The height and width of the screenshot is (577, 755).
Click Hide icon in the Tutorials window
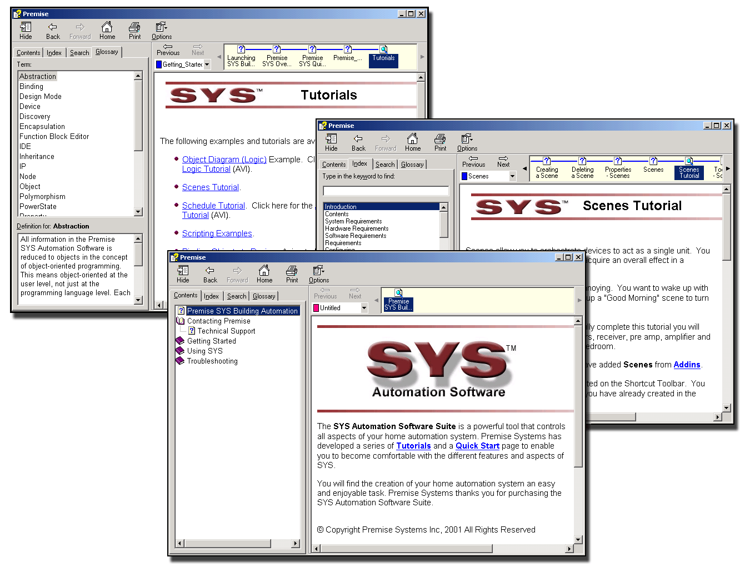26,31
